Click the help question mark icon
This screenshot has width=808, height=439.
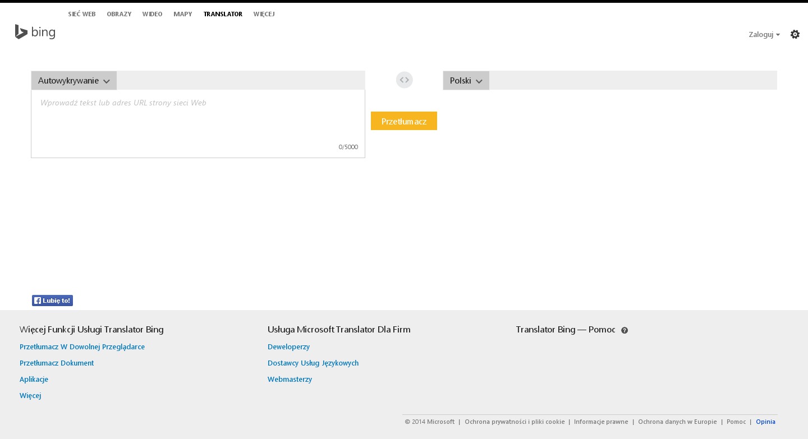pyautogui.click(x=625, y=330)
